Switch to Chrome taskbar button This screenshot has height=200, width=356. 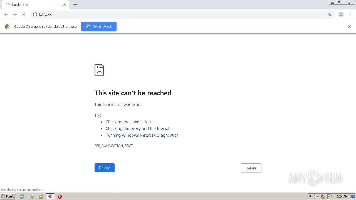pos(50,196)
